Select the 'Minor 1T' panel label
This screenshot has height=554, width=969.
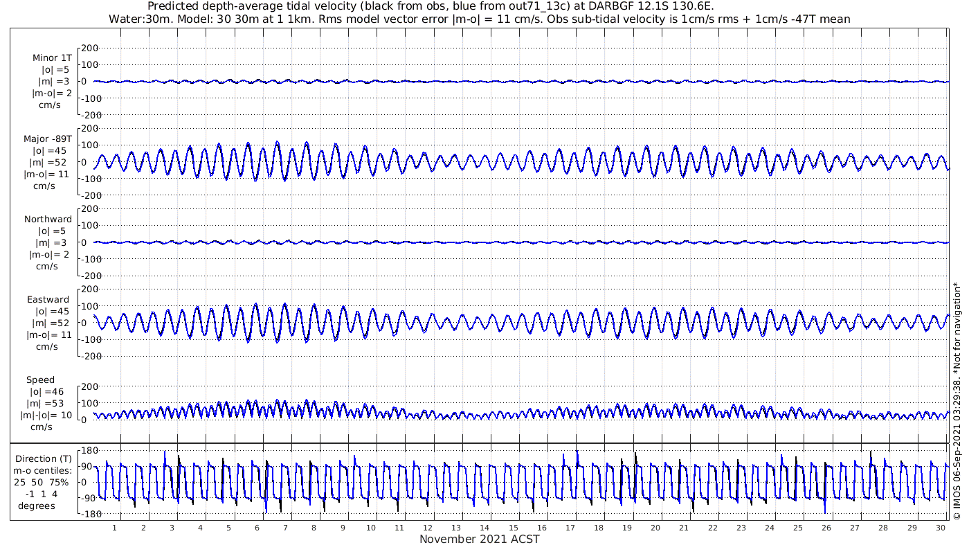pos(52,57)
